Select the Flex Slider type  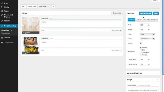(131, 20)
